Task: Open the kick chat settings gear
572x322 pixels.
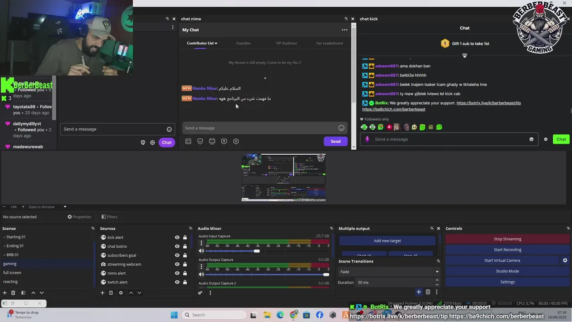Action: [546, 139]
